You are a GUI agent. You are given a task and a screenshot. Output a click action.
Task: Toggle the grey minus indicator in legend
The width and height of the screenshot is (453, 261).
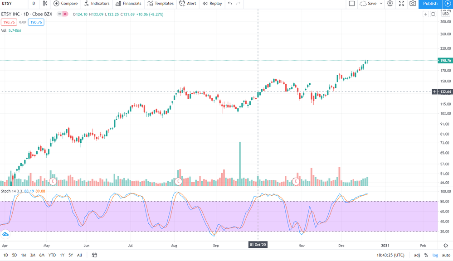pyautogui.click(x=59, y=14)
